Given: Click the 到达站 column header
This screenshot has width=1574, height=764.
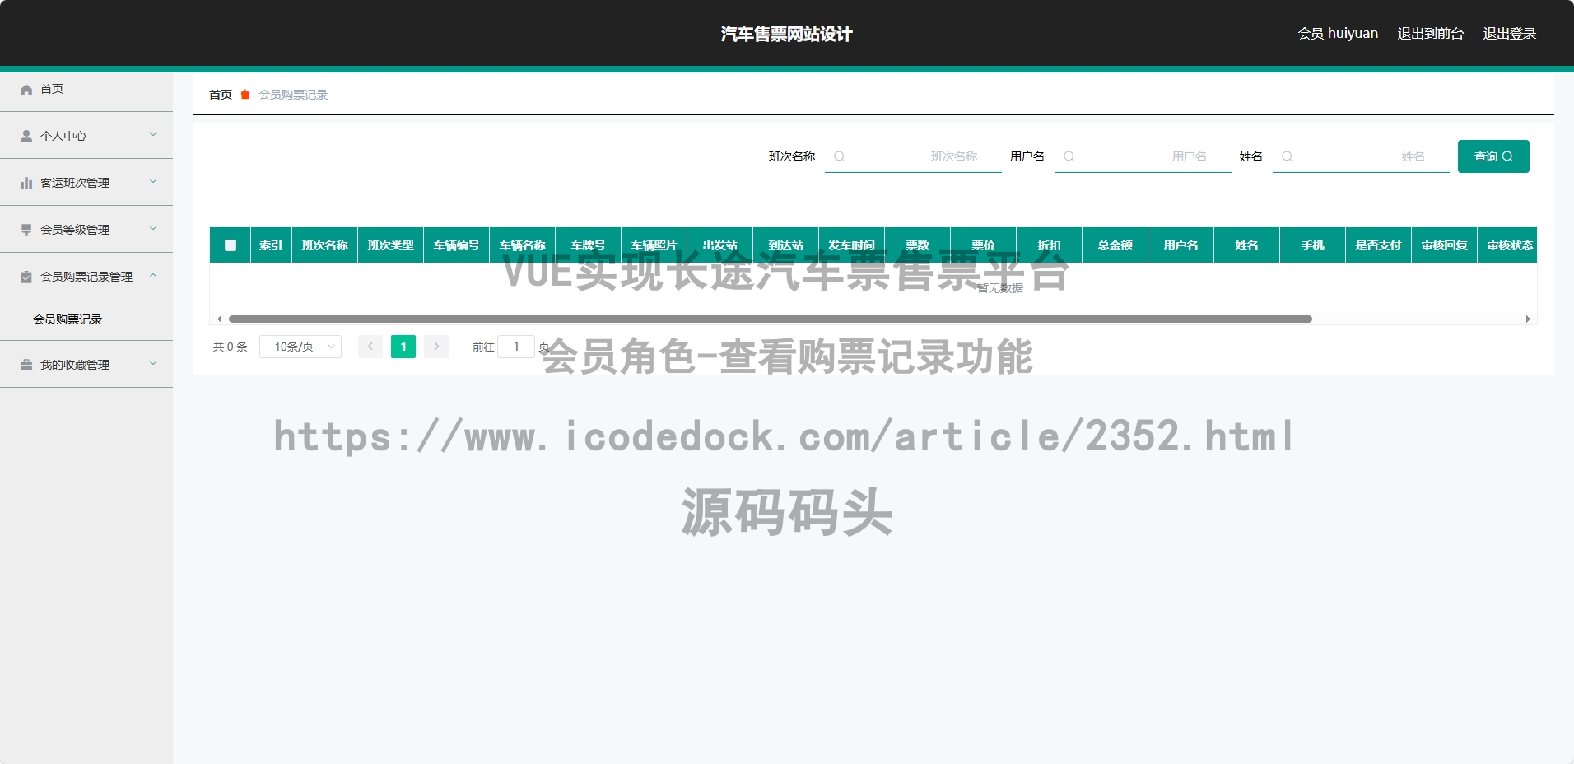Looking at the screenshot, I should point(786,245).
